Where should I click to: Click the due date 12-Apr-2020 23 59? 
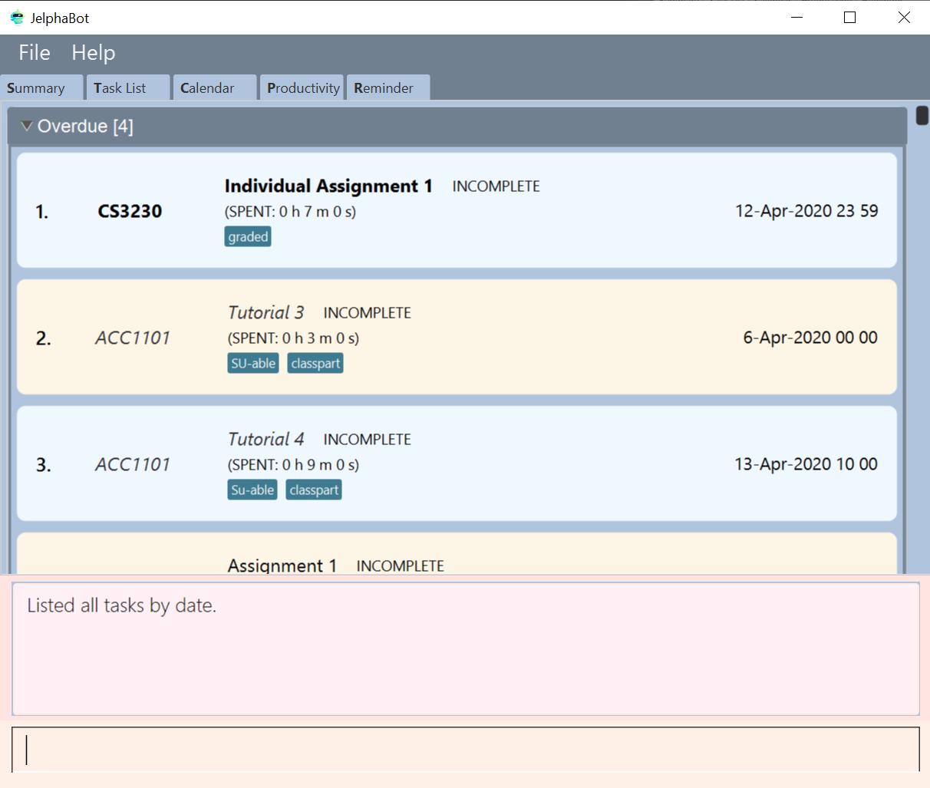point(806,211)
